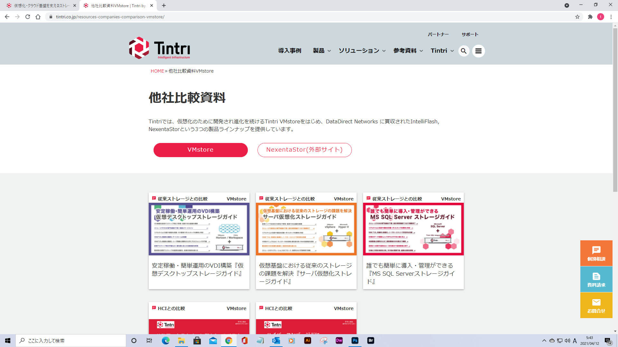Click the HOME breadcrumb link
Screen dimensions: 618x347
pyautogui.click(x=157, y=71)
